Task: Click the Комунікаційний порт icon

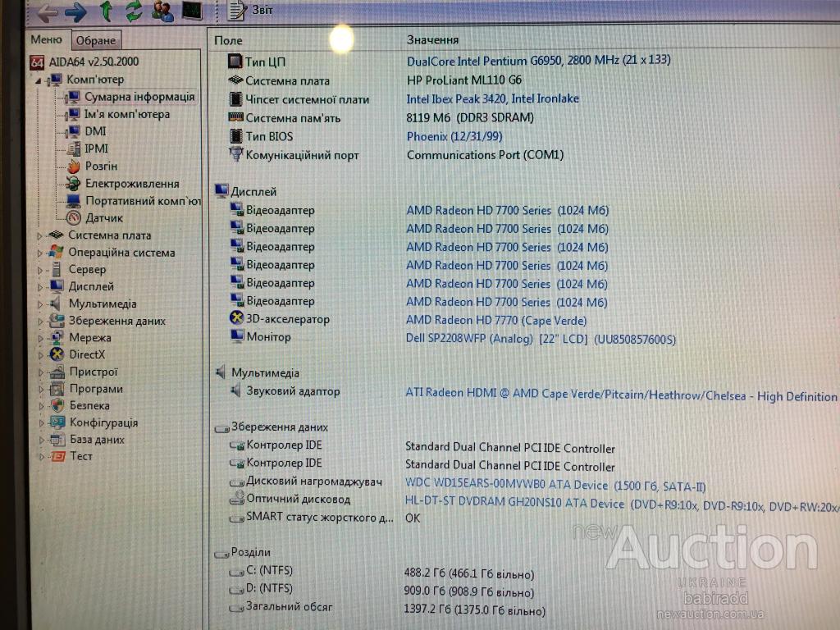Action: coord(235,154)
